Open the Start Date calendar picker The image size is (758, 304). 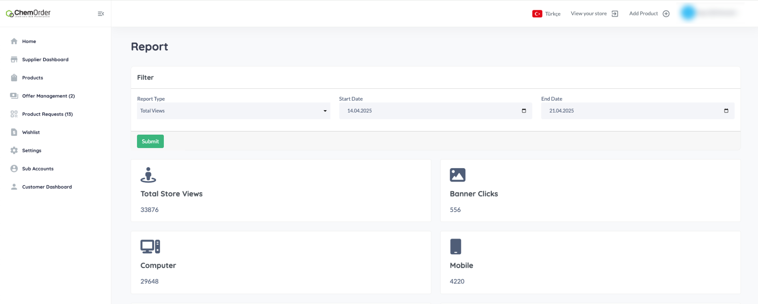[524, 111]
